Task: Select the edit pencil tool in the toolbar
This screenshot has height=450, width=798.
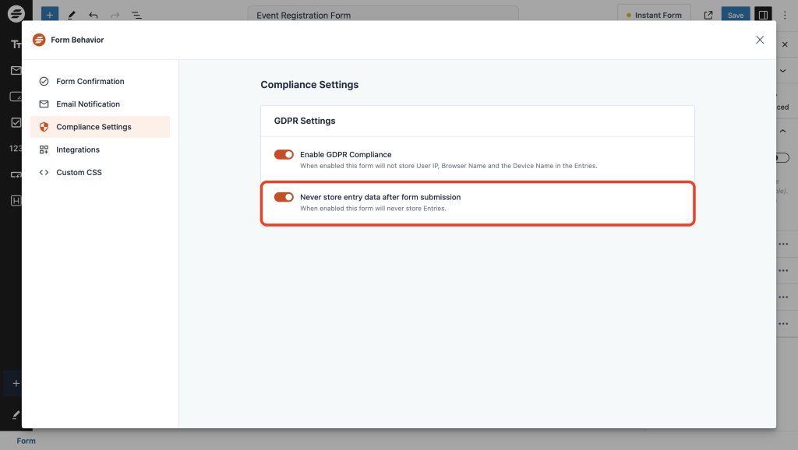Action: point(72,14)
